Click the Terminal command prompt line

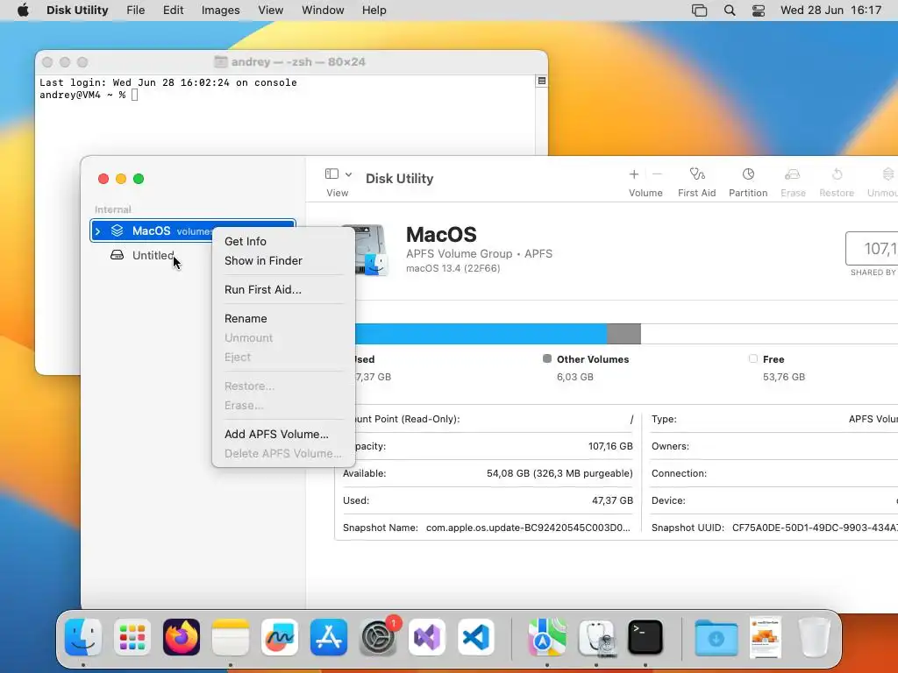(x=89, y=95)
